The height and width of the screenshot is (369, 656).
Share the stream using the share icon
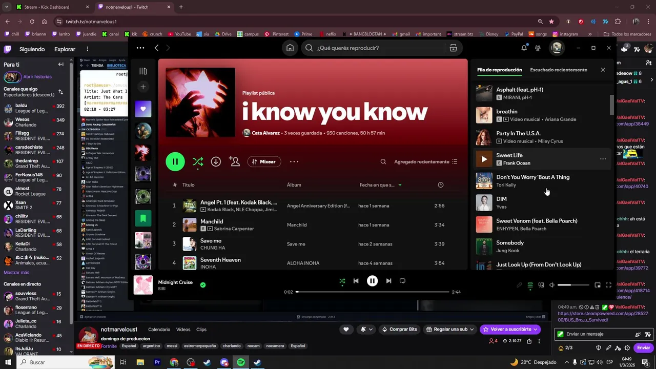529,341
